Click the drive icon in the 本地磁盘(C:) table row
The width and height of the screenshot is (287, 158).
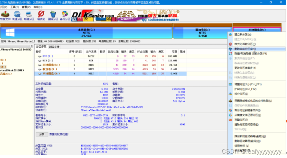[39, 65]
